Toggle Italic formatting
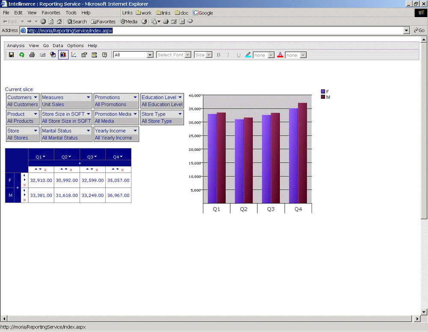 228,55
